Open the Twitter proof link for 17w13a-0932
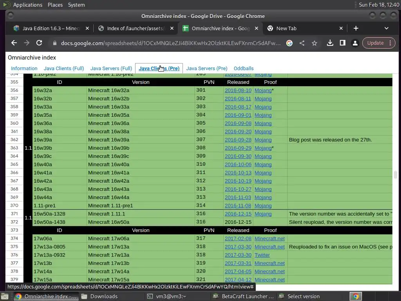The image size is (401, 301). click(262, 255)
